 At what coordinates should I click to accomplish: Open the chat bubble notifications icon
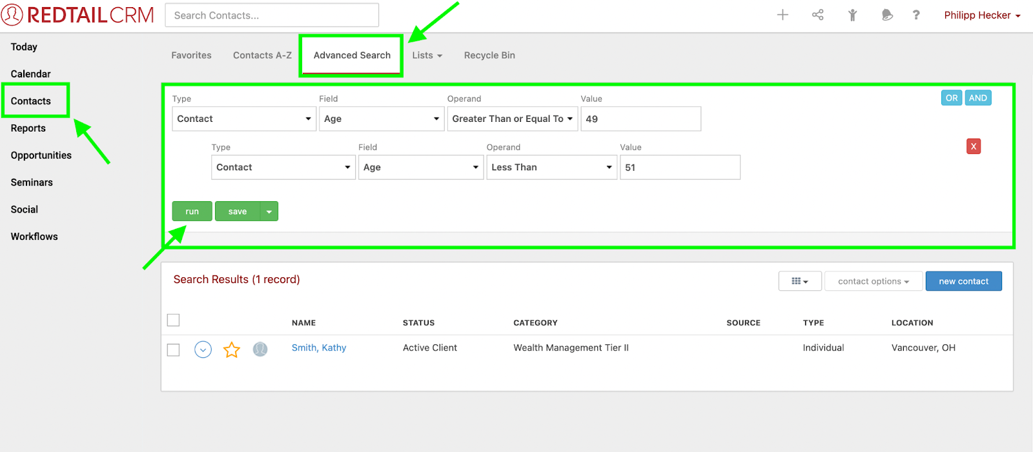887,15
